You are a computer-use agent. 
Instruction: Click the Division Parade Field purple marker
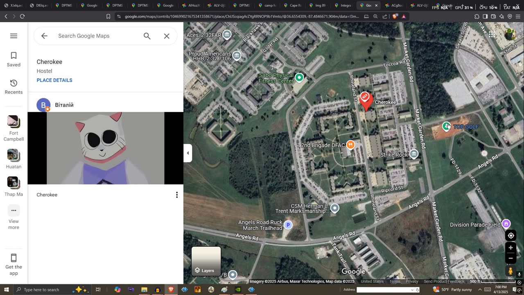pyautogui.click(x=506, y=224)
